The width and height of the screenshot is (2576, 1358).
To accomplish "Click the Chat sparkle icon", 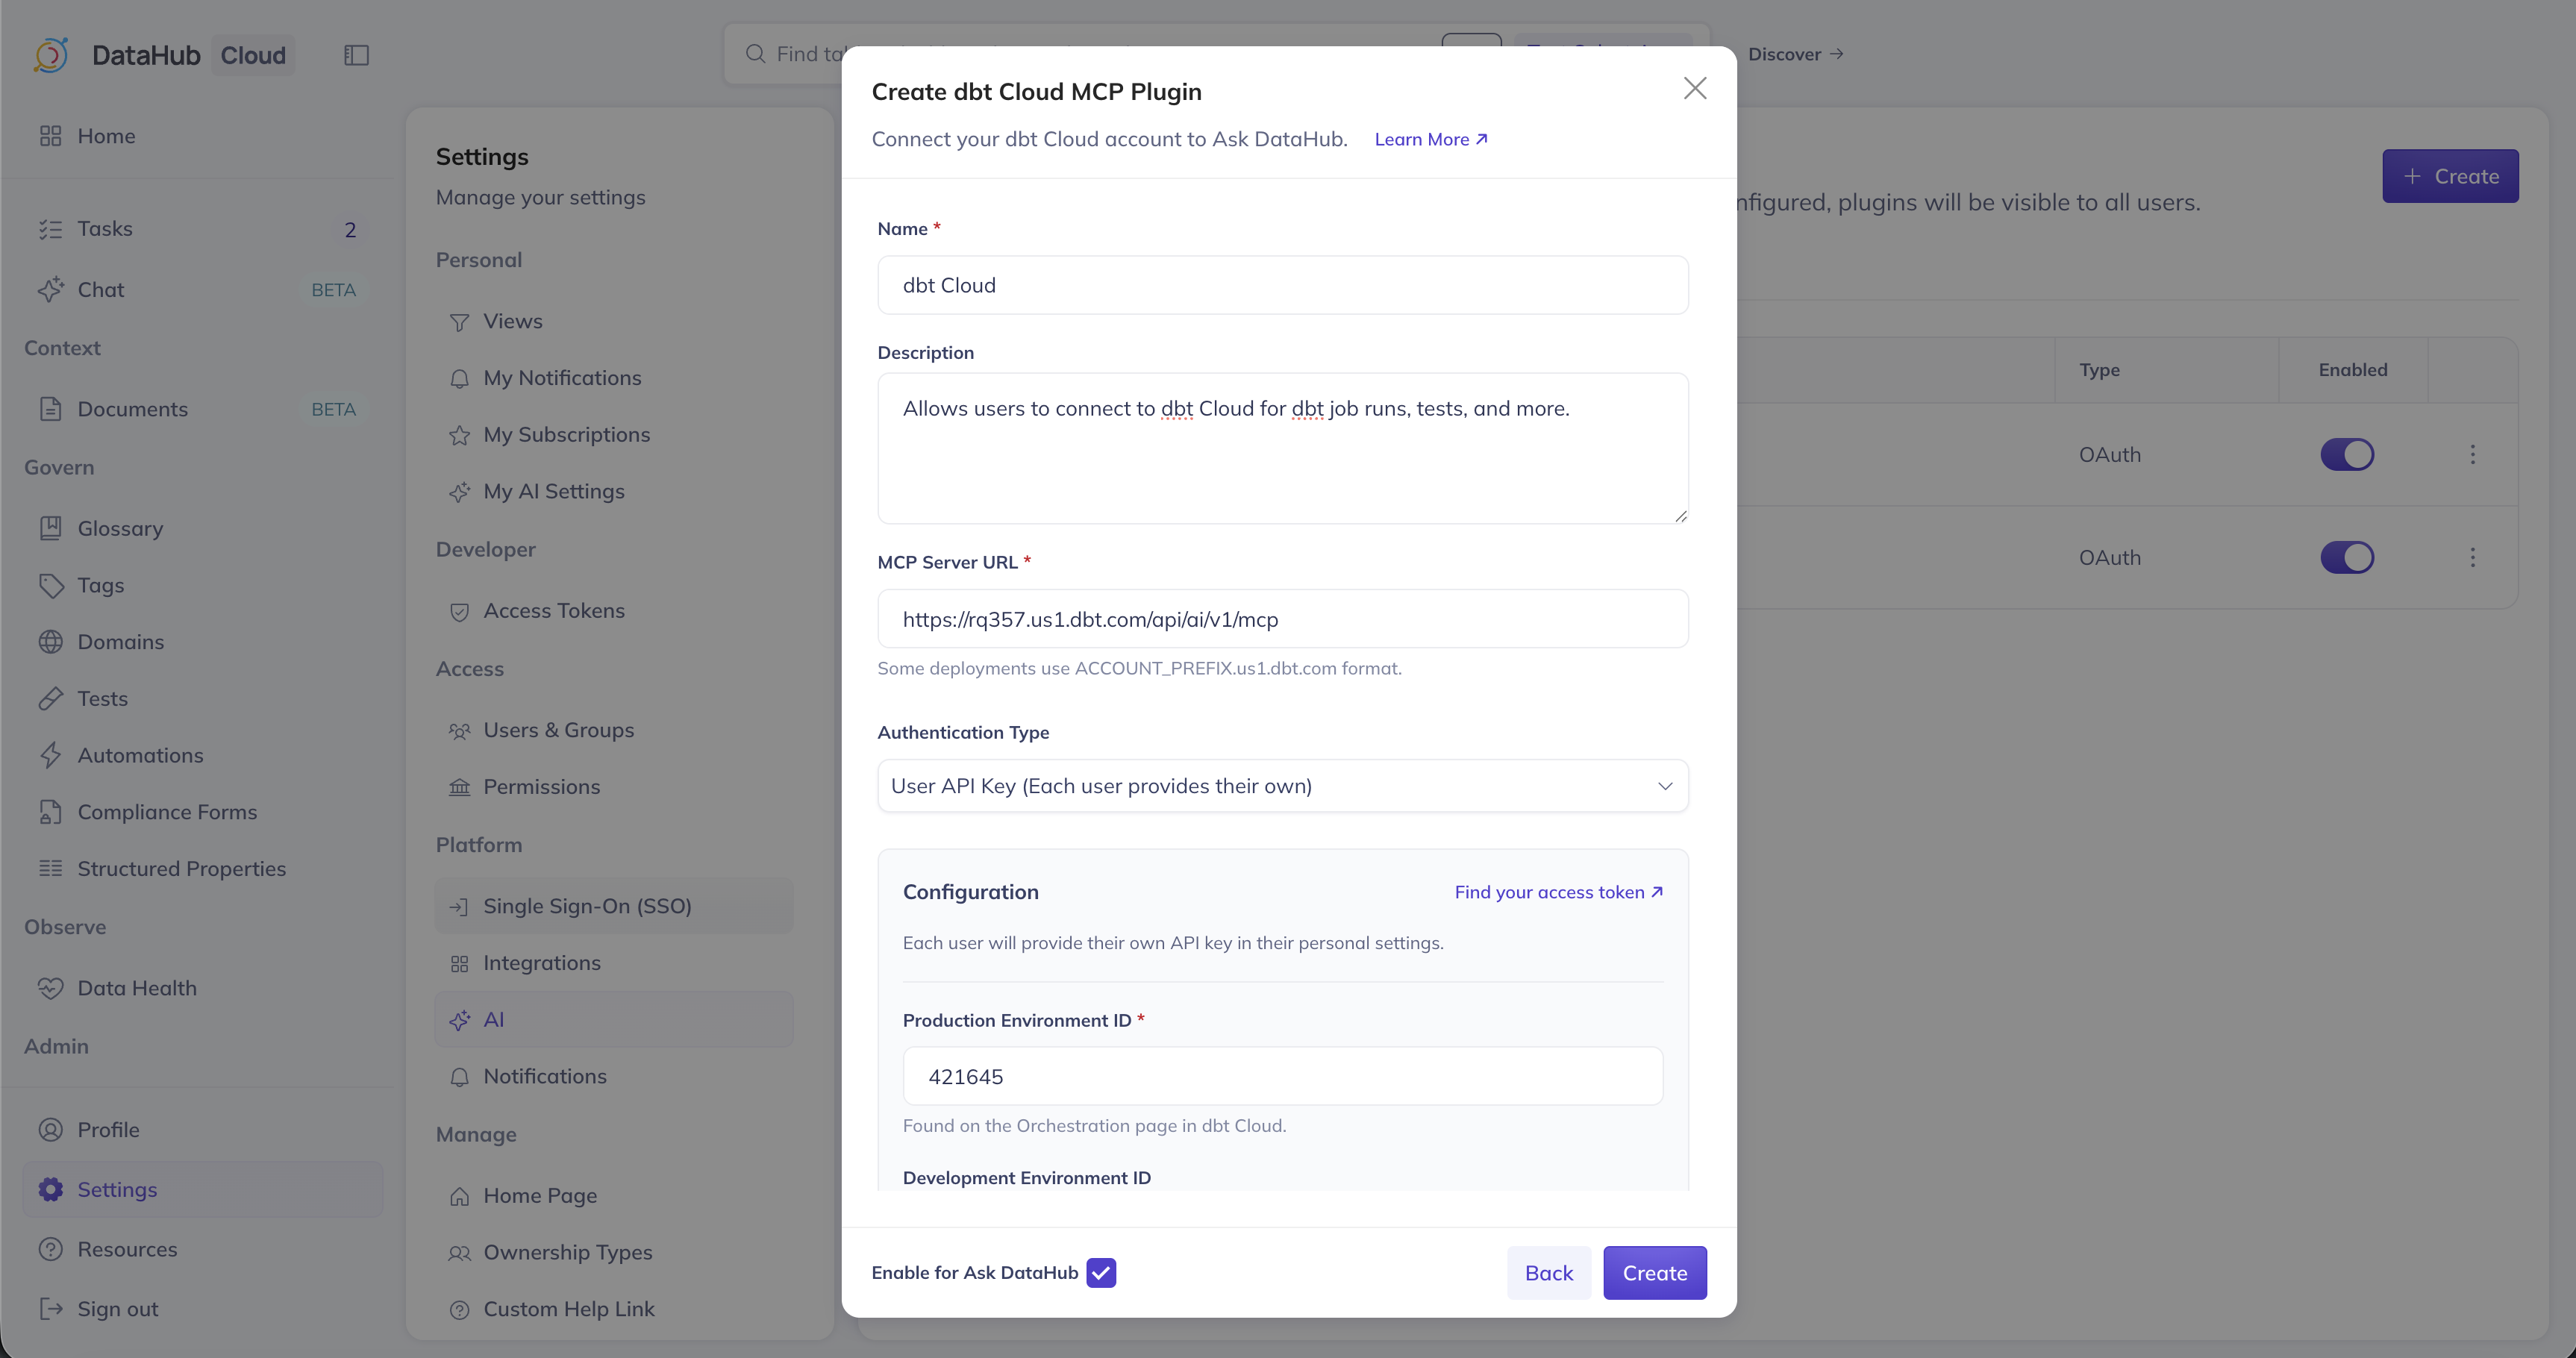I will click(51, 289).
